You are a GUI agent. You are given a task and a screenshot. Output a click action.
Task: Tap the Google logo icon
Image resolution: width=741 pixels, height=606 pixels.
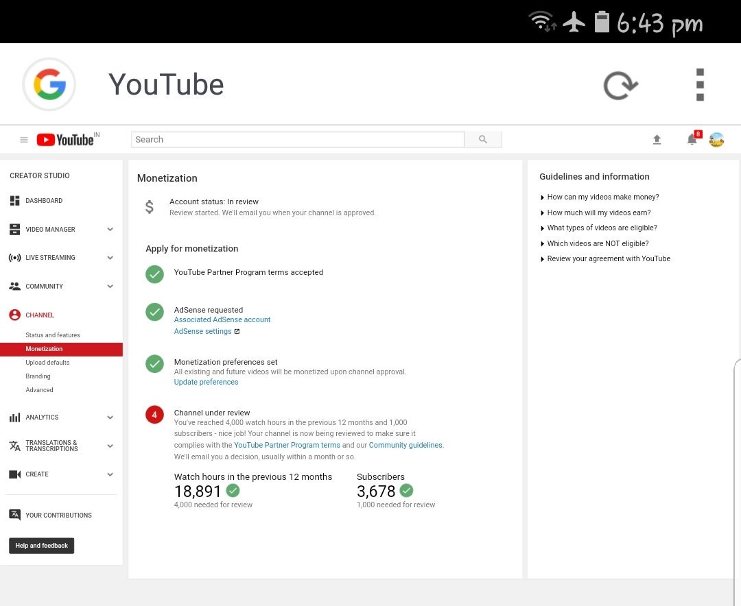(x=49, y=84)
